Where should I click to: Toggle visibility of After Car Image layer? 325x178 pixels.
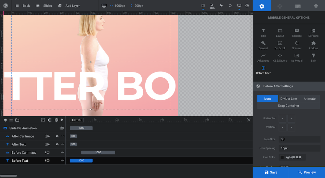(57, 136)
